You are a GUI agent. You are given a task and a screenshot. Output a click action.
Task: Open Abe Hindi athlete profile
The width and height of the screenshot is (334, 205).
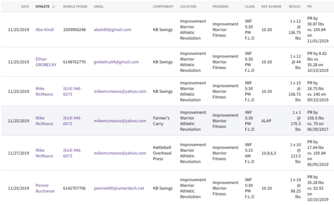click(45, 29)
